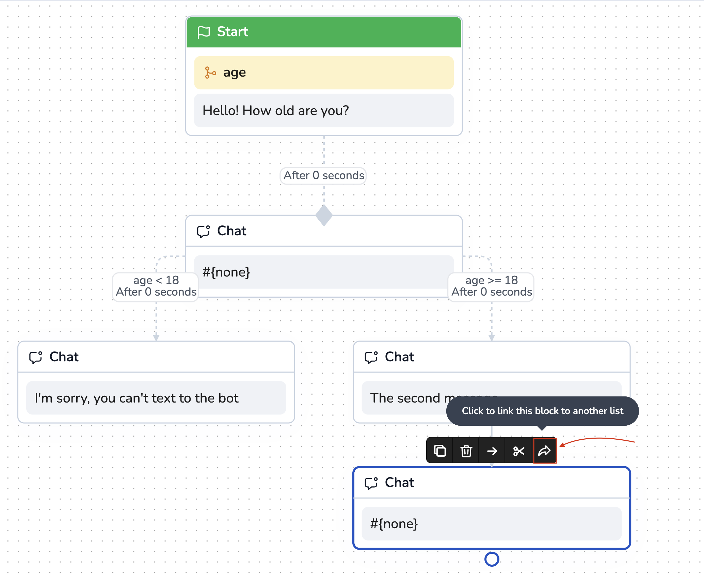This screenshot has width=704, height=581.
Task: Click the flag icon in Start header
Action: 204,32
